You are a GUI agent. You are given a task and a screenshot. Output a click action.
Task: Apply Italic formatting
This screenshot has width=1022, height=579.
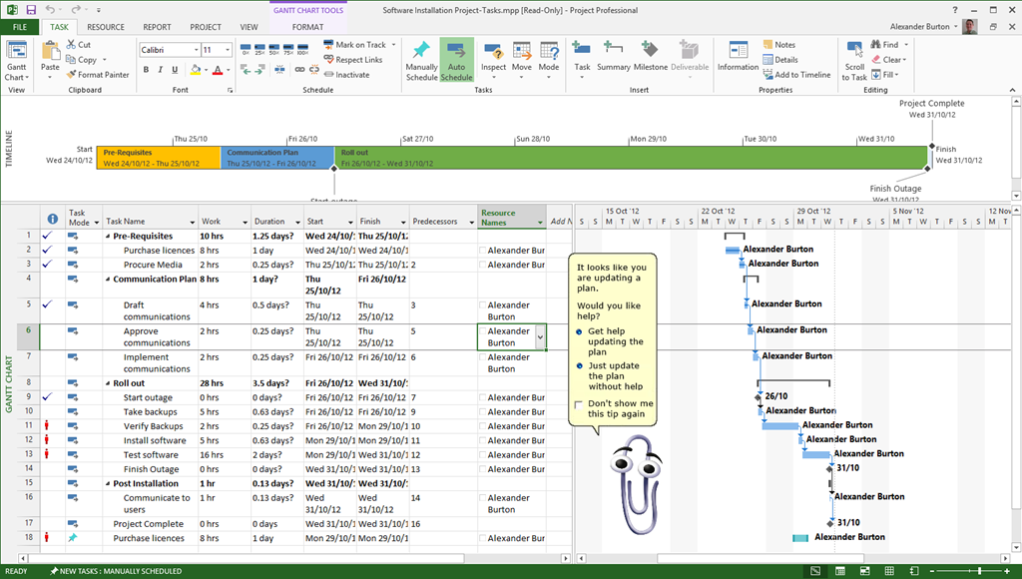click(161, 70)
